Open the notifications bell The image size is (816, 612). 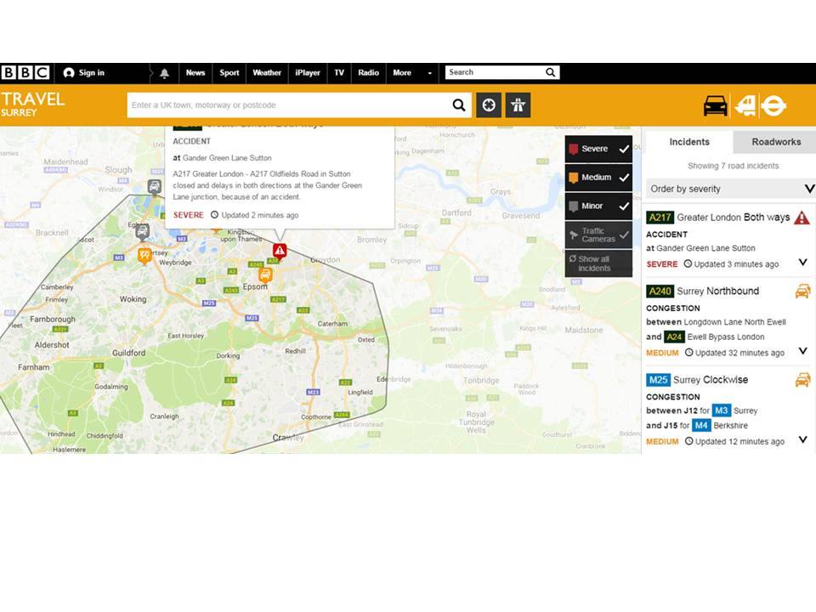coord(164,73)
